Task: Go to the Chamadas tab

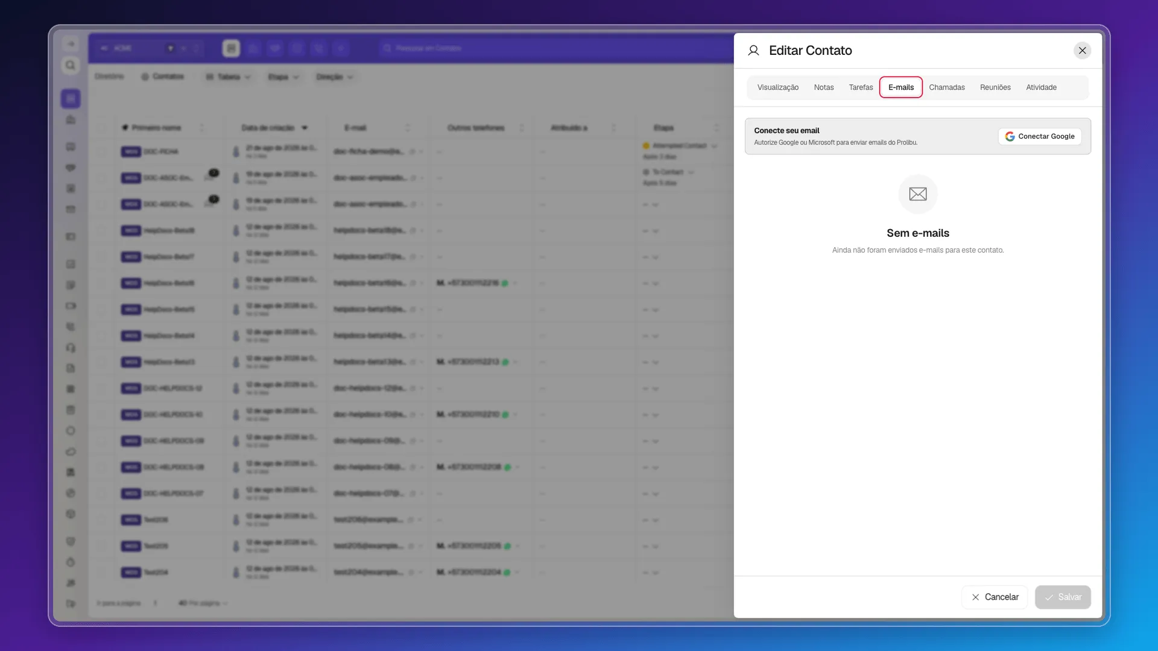Action: pos(947,87)
